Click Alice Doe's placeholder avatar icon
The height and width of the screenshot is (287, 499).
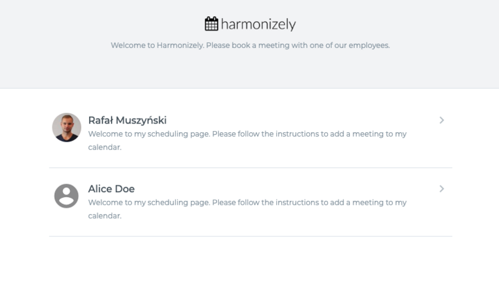66,196
